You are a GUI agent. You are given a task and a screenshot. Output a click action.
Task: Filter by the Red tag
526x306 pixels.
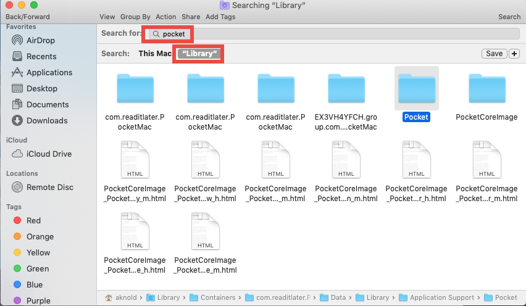pyautogui.click(x=27, y=220)
